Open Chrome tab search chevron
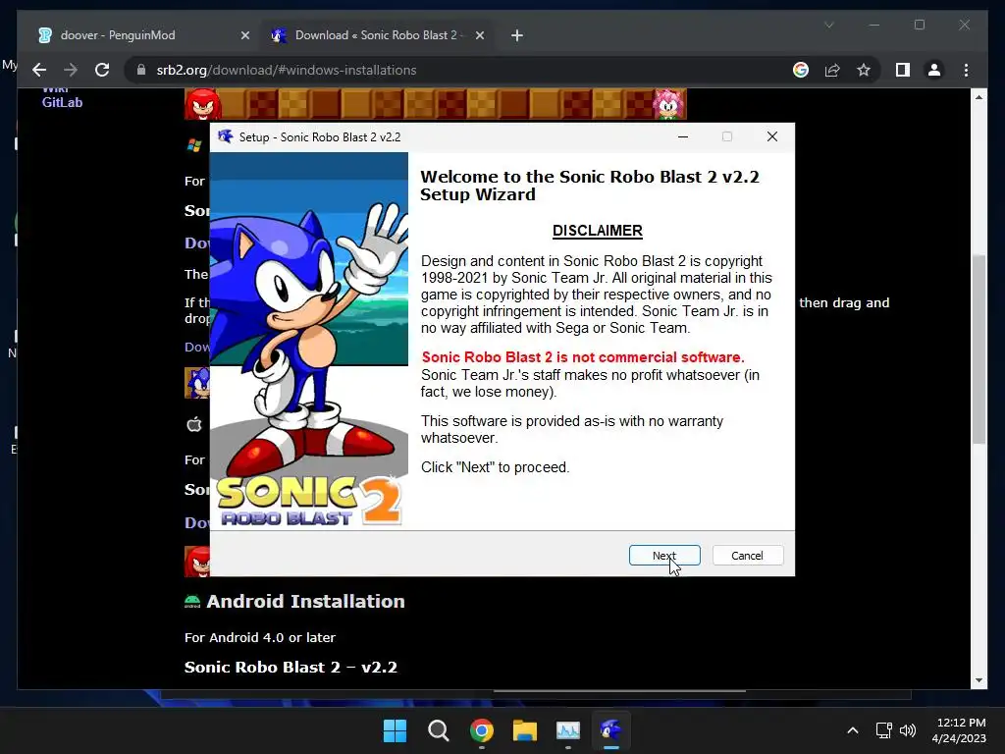 (x=828, y=25)
